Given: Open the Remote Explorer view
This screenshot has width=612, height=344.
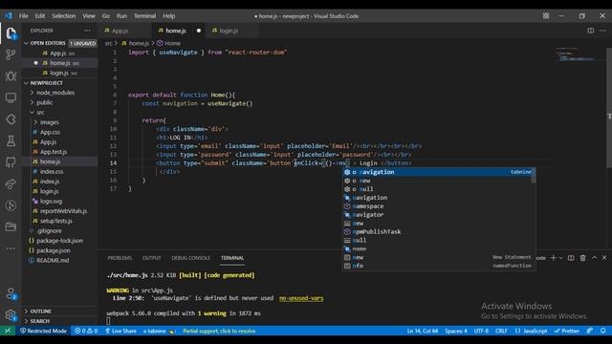Looking at the screenshot, I should (11, 97).
